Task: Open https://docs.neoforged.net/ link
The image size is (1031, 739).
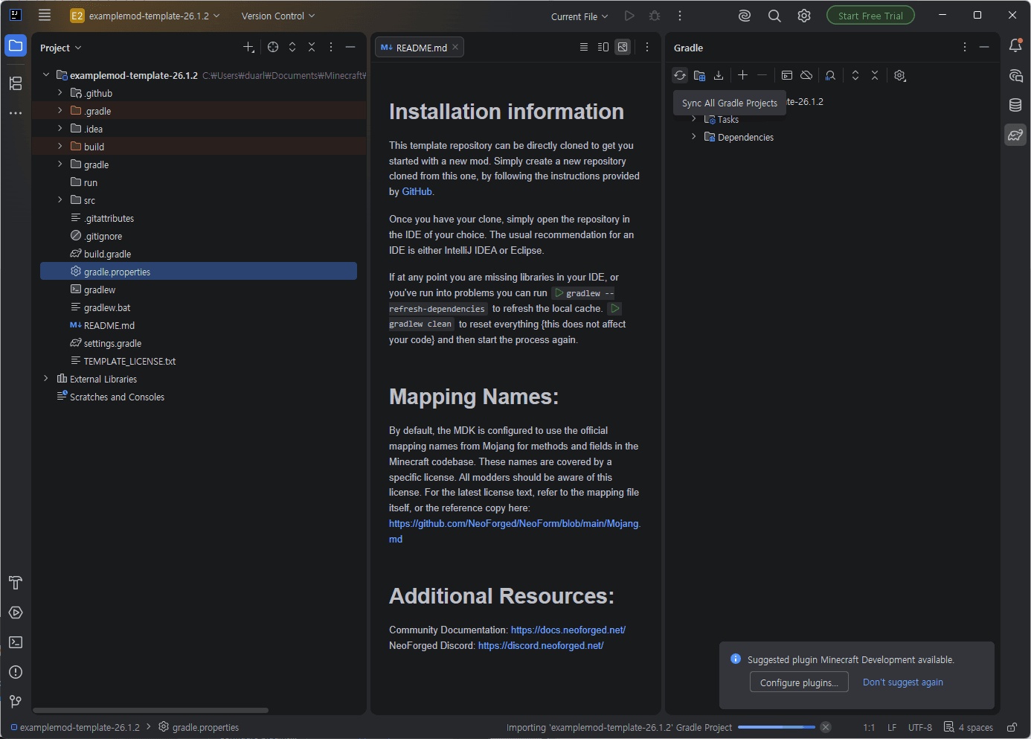Action: 568,630
